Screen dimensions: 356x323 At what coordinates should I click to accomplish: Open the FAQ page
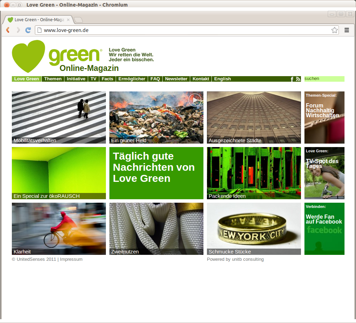coord(155,79)
